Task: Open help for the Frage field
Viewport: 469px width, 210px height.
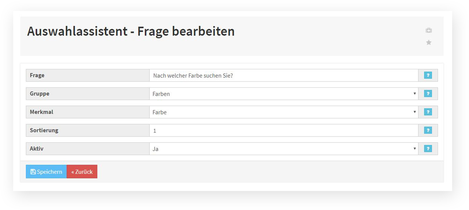Action: click(428, 75)
